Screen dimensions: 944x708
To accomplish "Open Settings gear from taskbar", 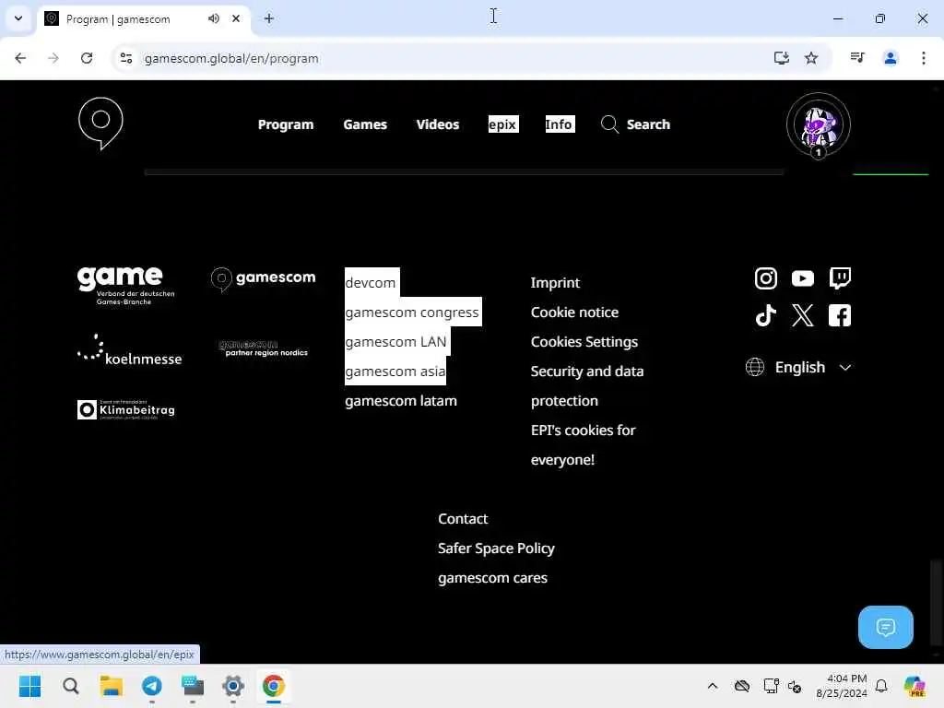I will coord(233,686).
